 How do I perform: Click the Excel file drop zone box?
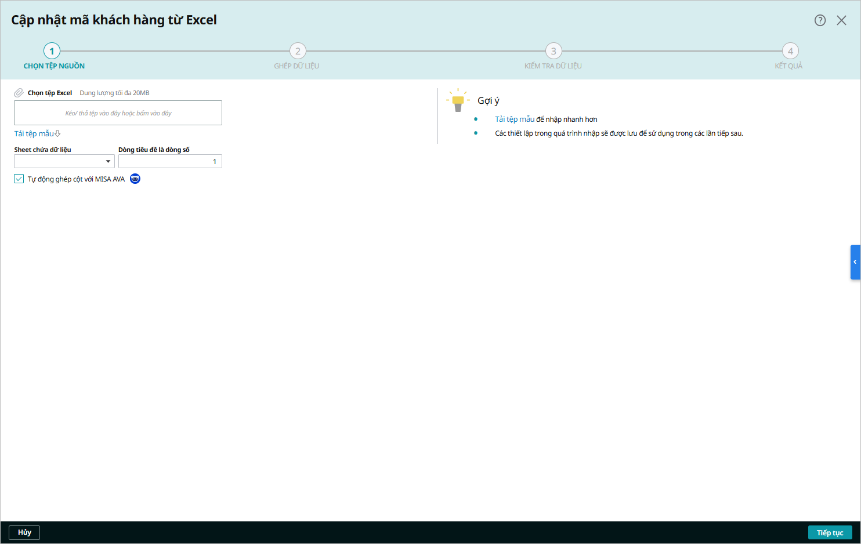pos(118,113)
